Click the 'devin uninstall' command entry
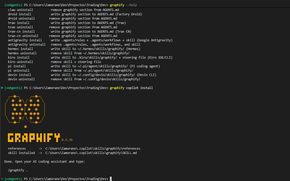290x181 pixels. pos(21,79)
